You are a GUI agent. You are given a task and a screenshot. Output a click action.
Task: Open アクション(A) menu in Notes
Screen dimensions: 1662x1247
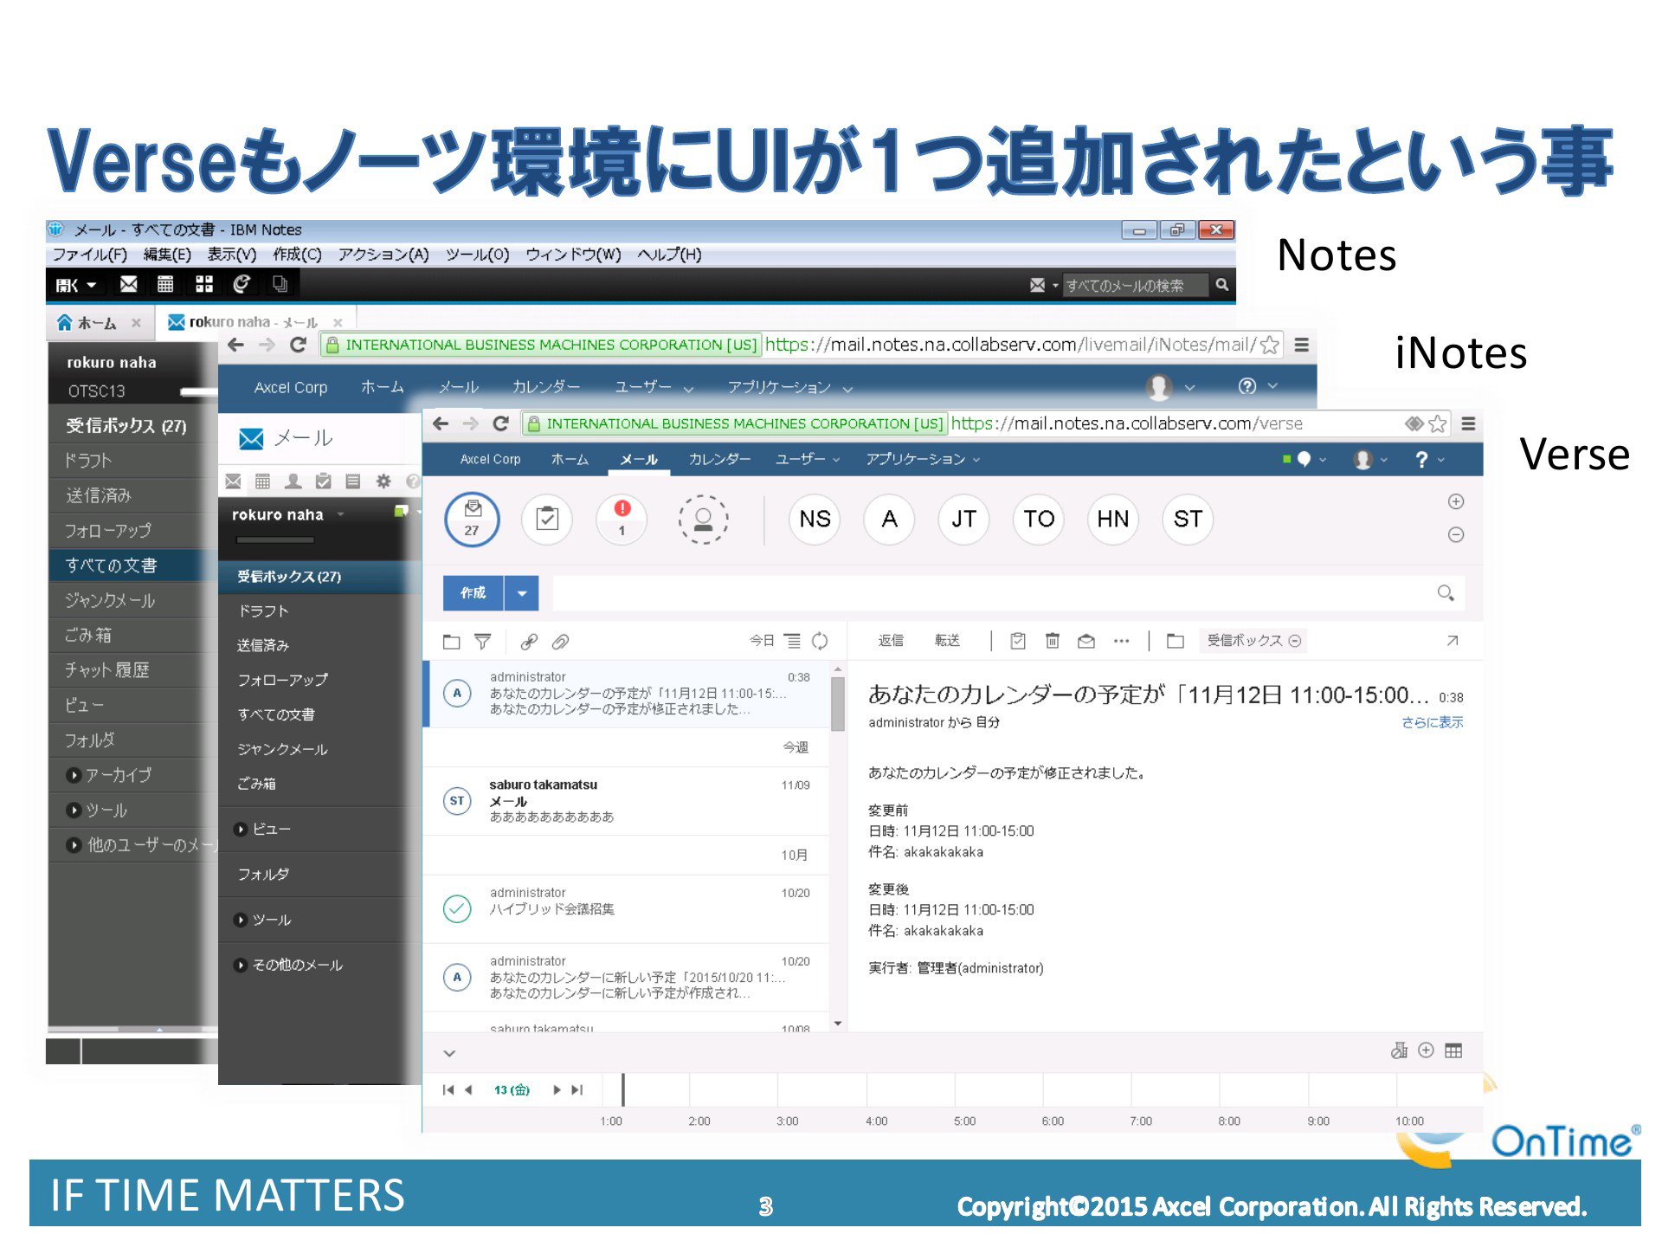coord(383,255)
